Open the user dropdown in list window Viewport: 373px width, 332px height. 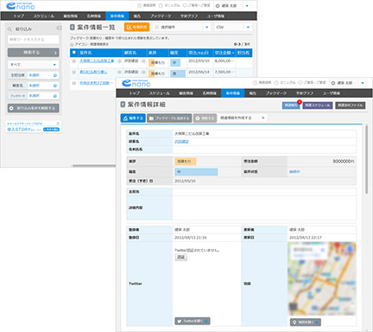point(232,6)
